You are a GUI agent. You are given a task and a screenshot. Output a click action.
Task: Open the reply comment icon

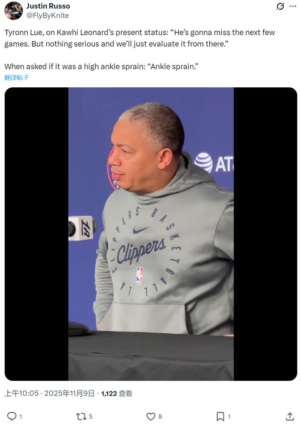point(12,416)
